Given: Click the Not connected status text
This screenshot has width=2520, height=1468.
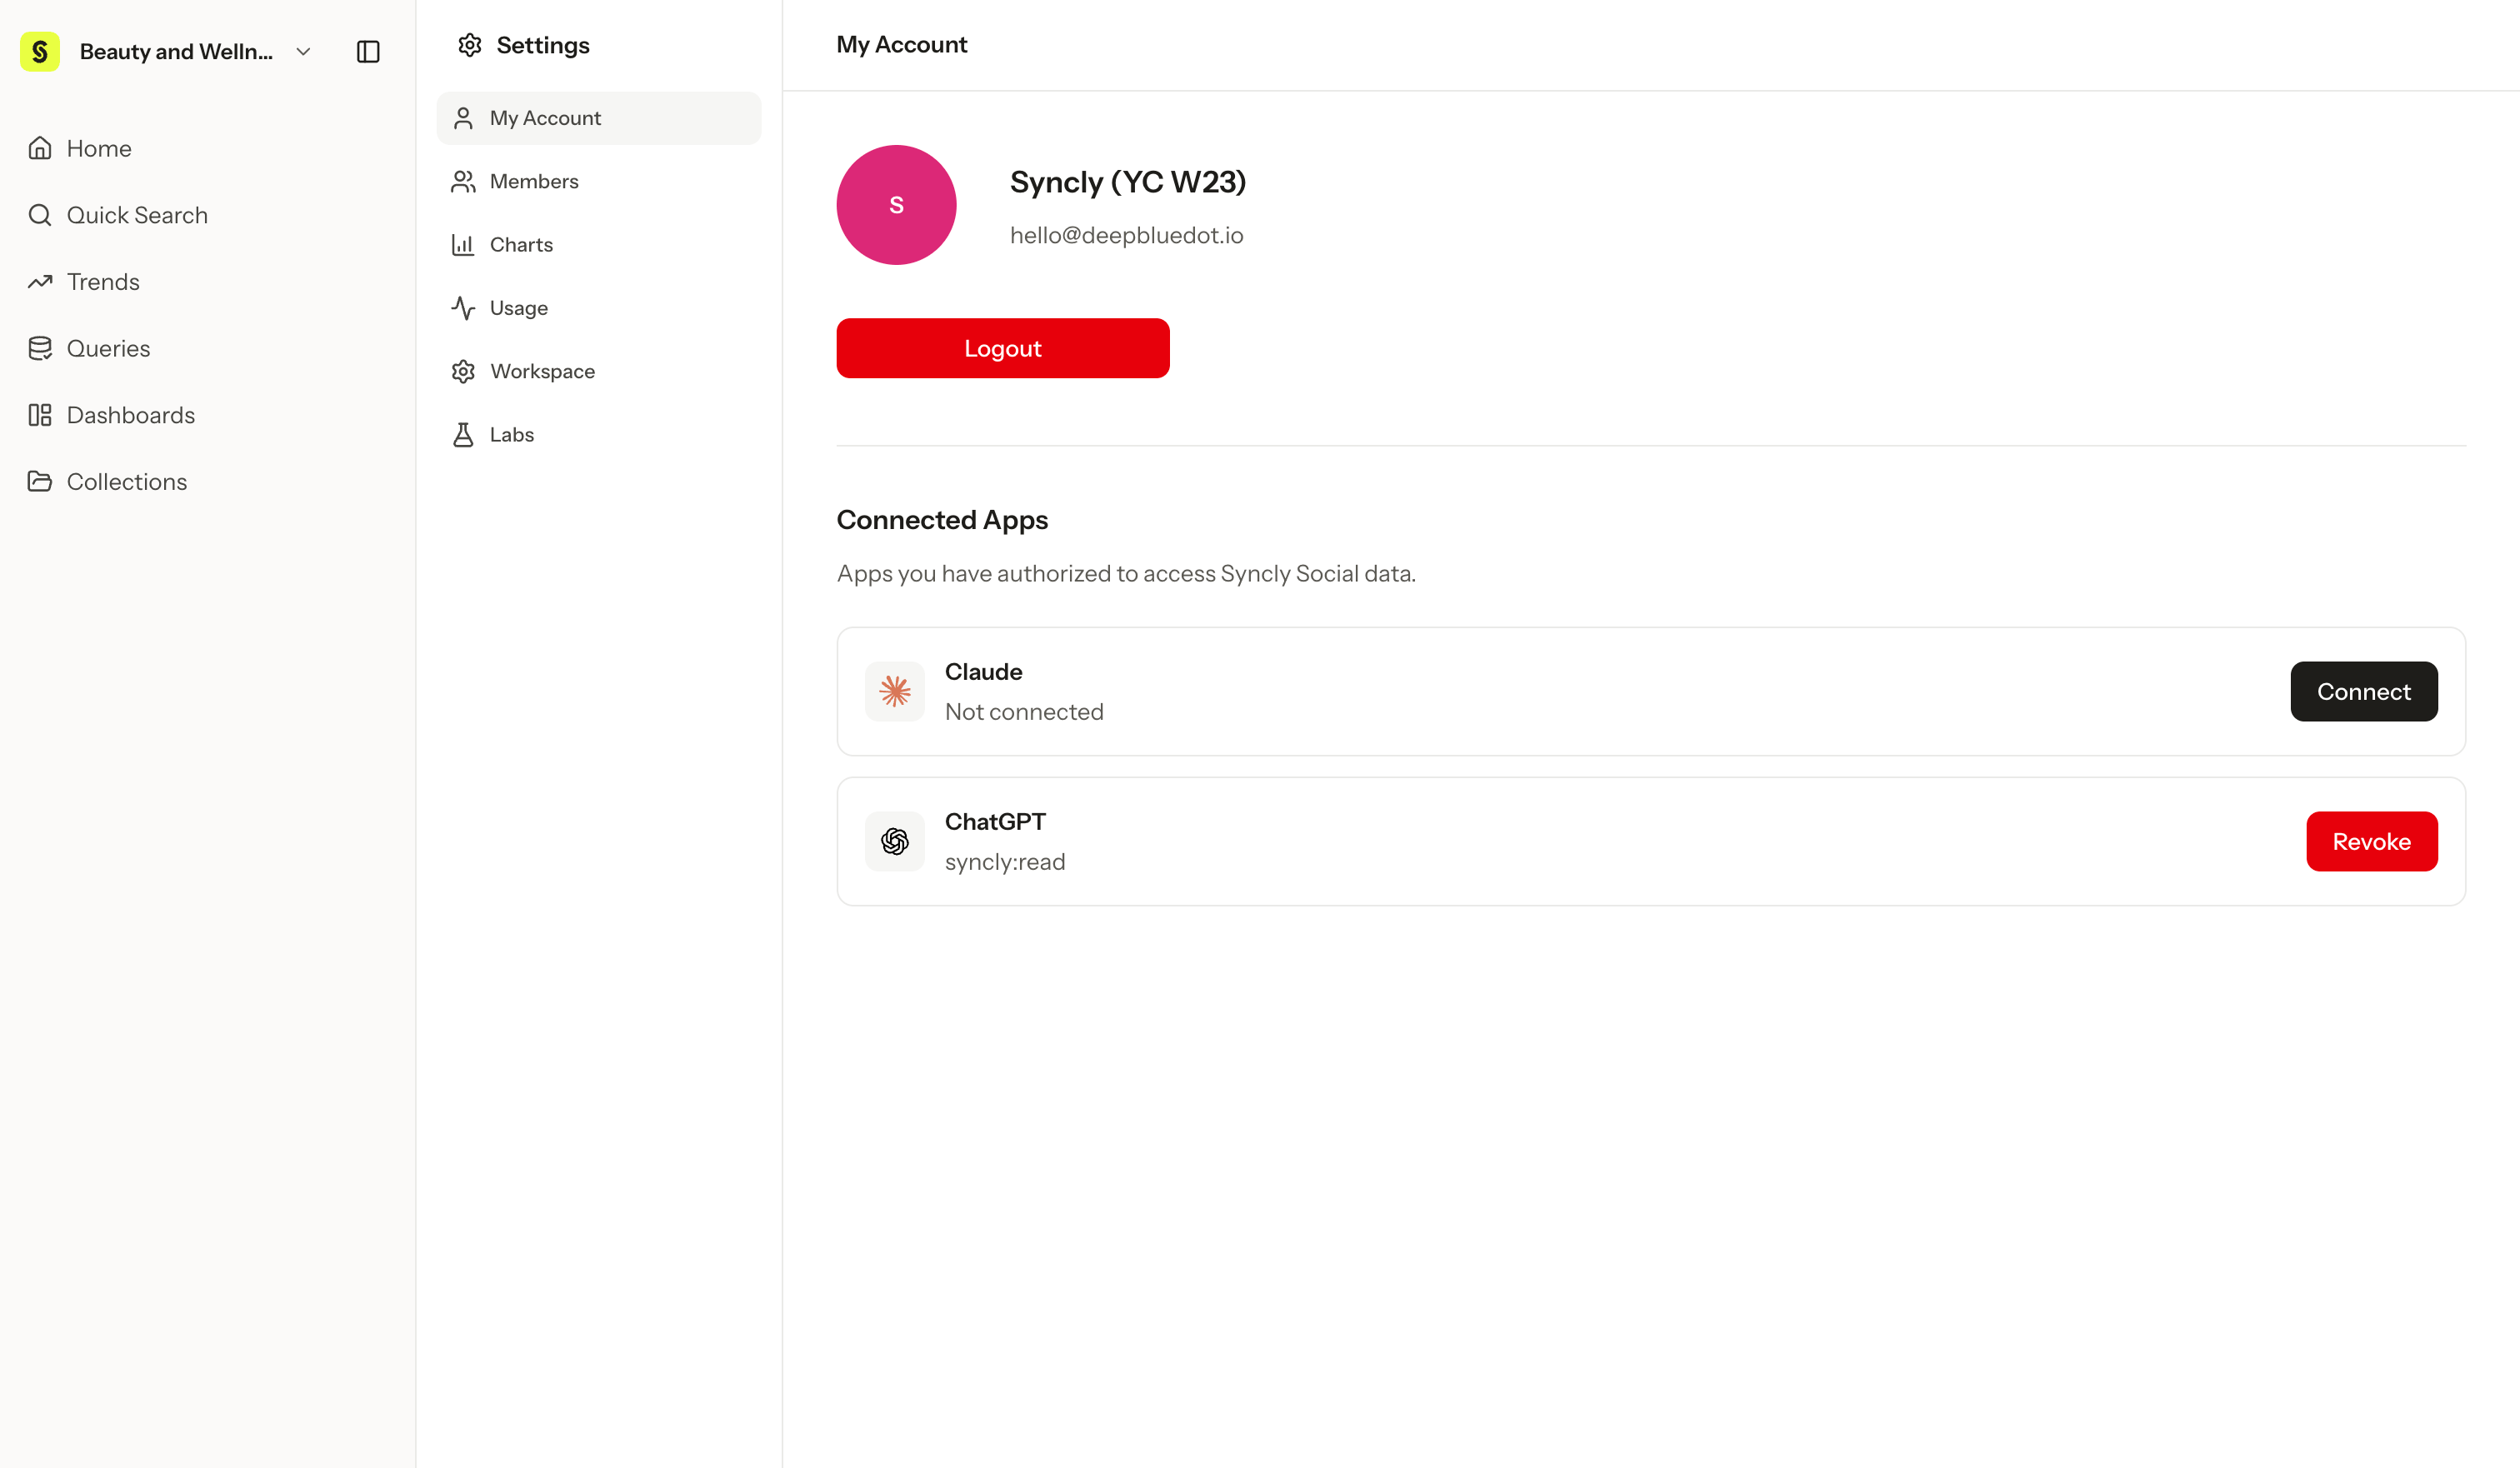Looking at the screenshot, I should pyautogui.click(x=1024, y=712).
